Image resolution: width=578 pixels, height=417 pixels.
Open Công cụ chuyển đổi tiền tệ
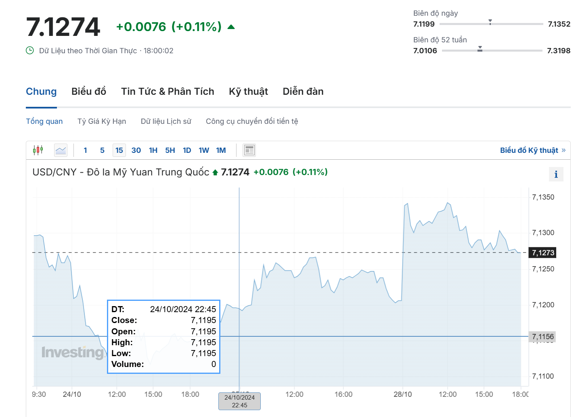[252, 121]
